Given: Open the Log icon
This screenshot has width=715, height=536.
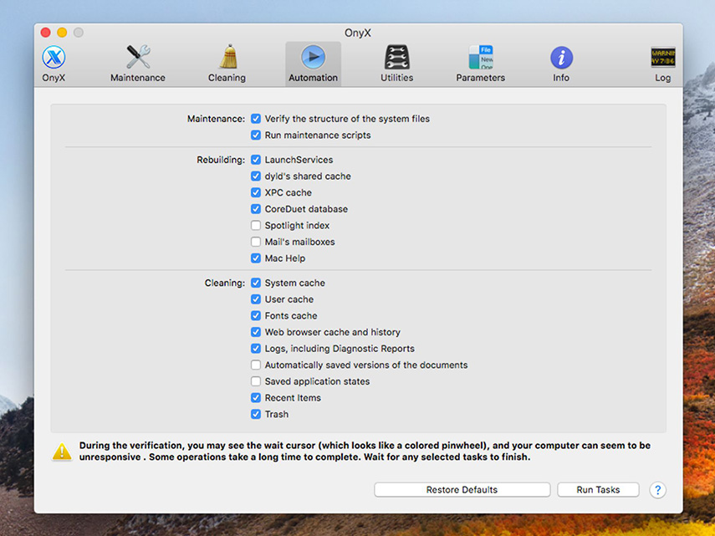Looking at the screenshot, I should [662, 58].
